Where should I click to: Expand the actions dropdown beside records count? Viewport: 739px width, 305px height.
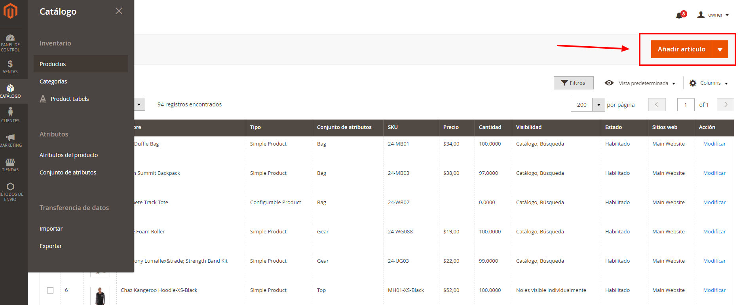[139, 104]
